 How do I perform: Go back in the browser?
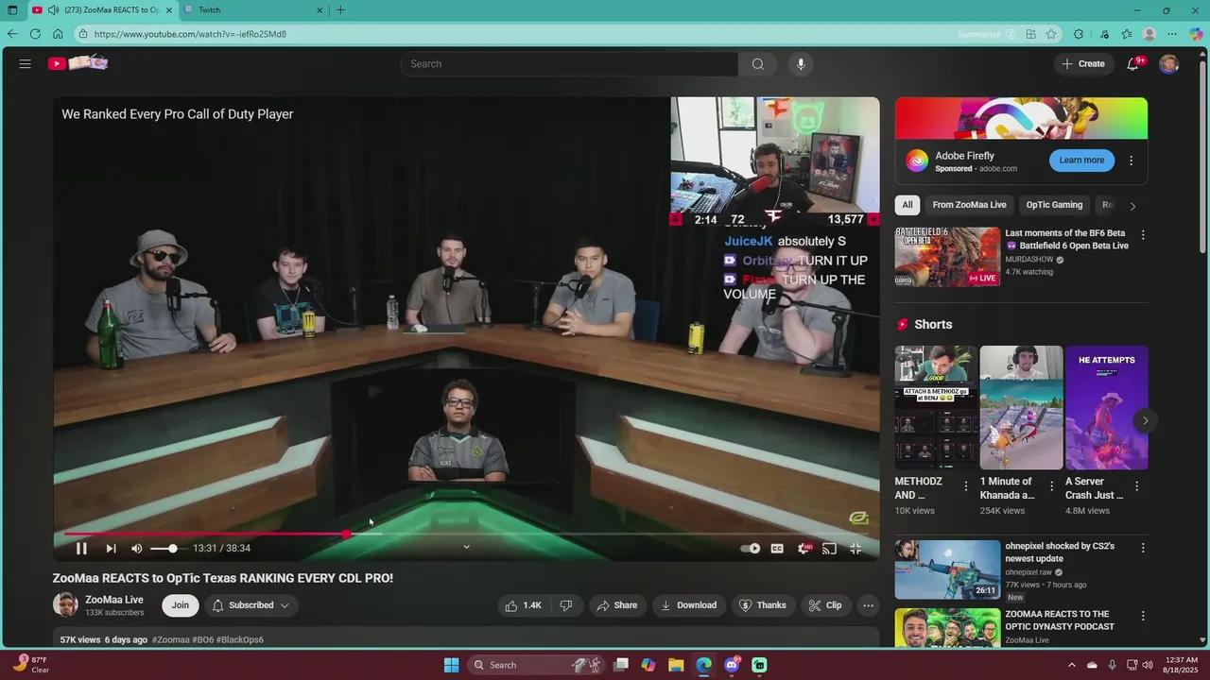click(x=11, y=34)
